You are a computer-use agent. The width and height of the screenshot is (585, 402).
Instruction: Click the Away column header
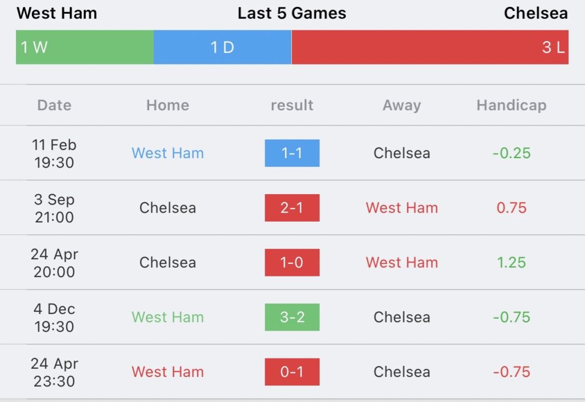[402, 106]
